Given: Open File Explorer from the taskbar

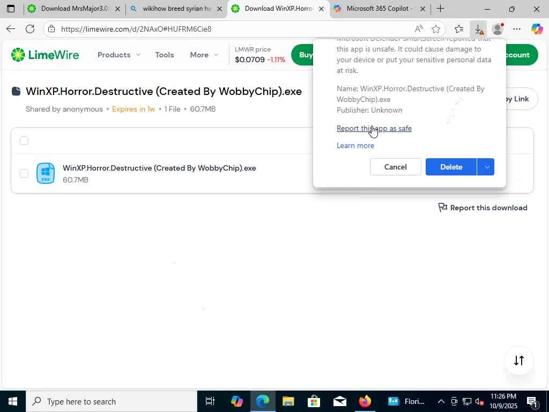Looking at the screenshot, I should tap(288, 401).
